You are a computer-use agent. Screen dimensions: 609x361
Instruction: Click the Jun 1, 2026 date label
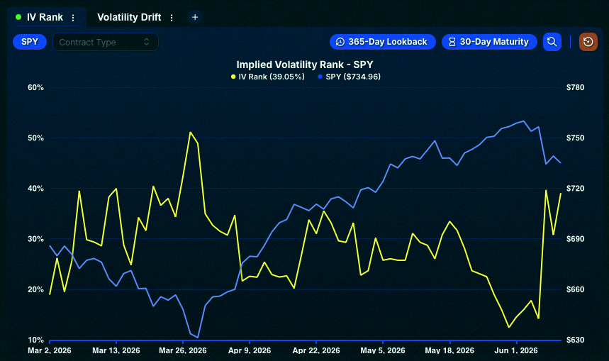click(516, 350)
